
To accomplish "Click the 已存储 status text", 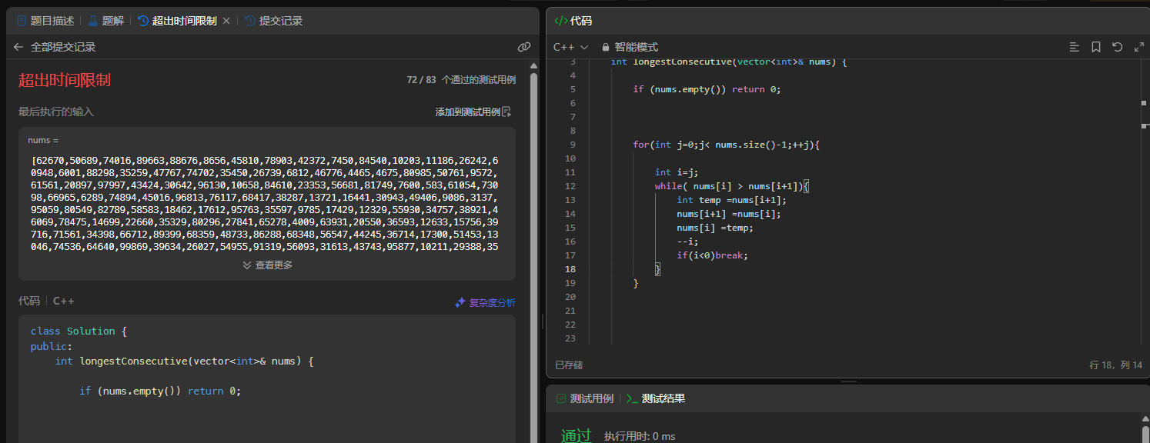I will click(569, 365).
